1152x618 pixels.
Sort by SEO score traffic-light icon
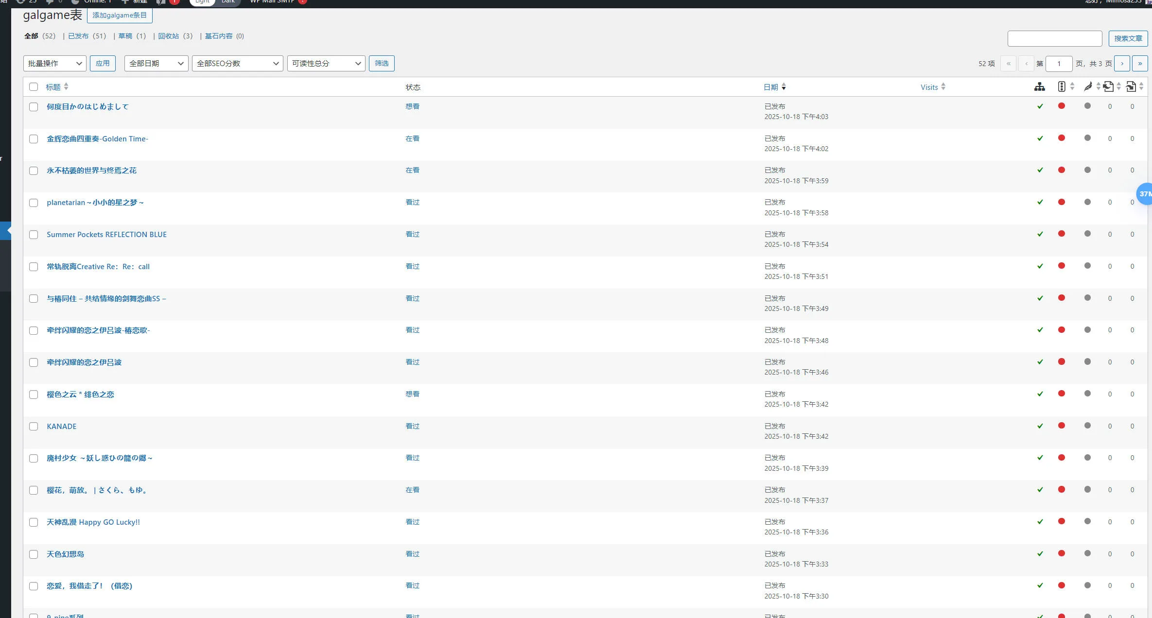click(1062, 87)
